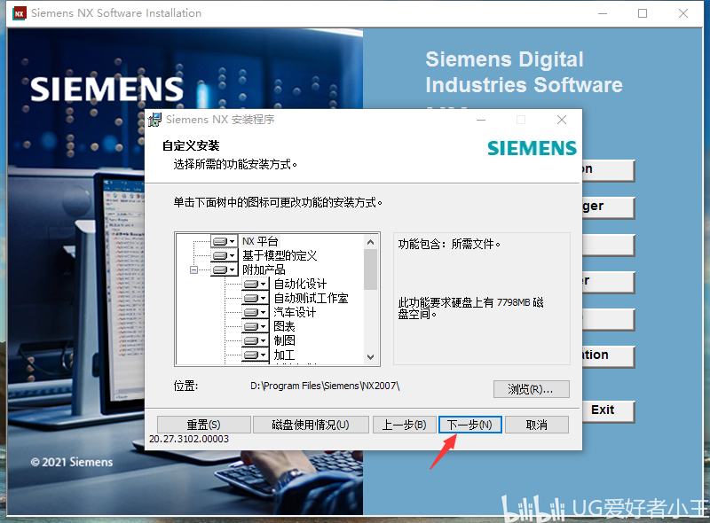This screenshot has height=523, width=710.
Task: Click the NX logo icon of the main window
Action: 20,13
